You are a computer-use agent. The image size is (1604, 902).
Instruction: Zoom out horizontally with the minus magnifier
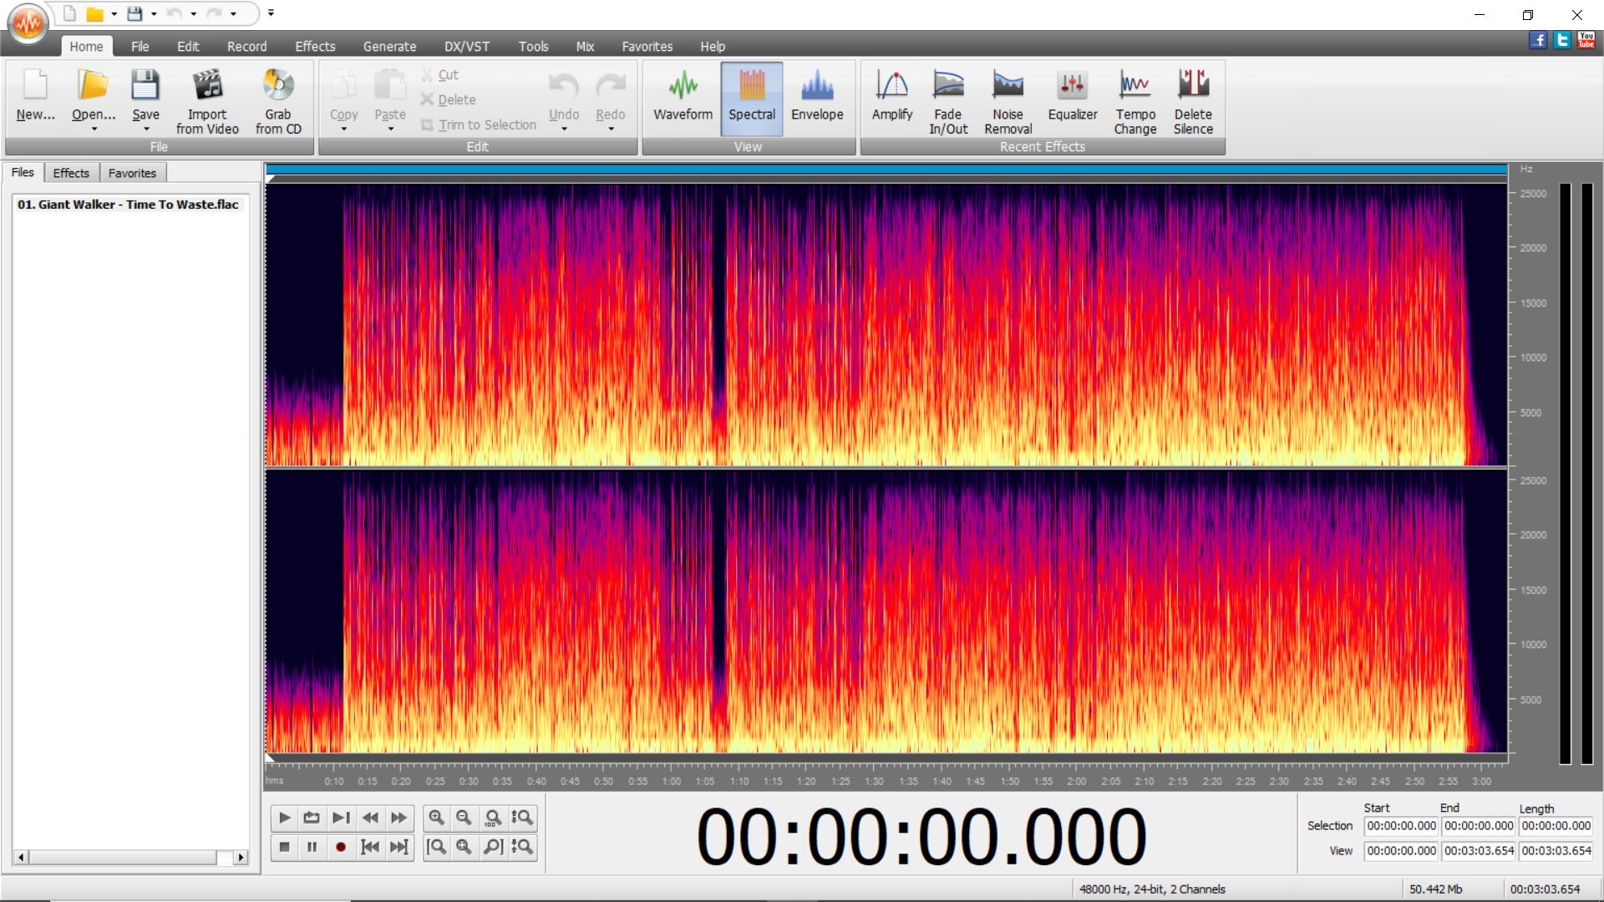464,818
